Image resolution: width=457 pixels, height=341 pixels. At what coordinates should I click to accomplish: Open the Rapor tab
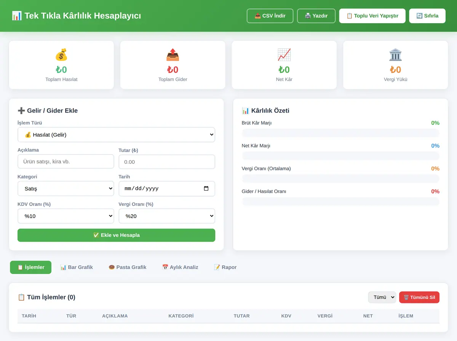(x=225, y=267)
